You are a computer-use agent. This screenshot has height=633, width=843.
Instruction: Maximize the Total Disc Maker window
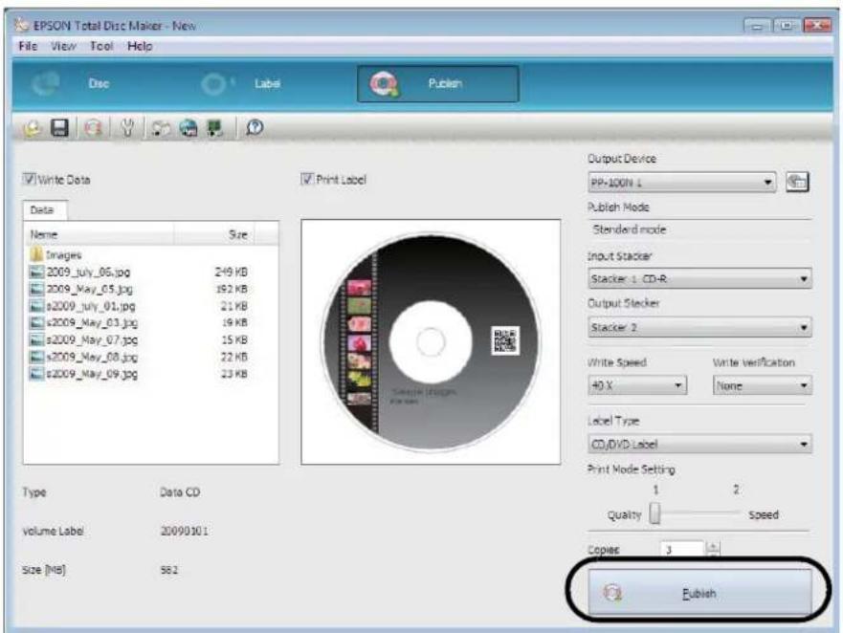click(787, 26)
